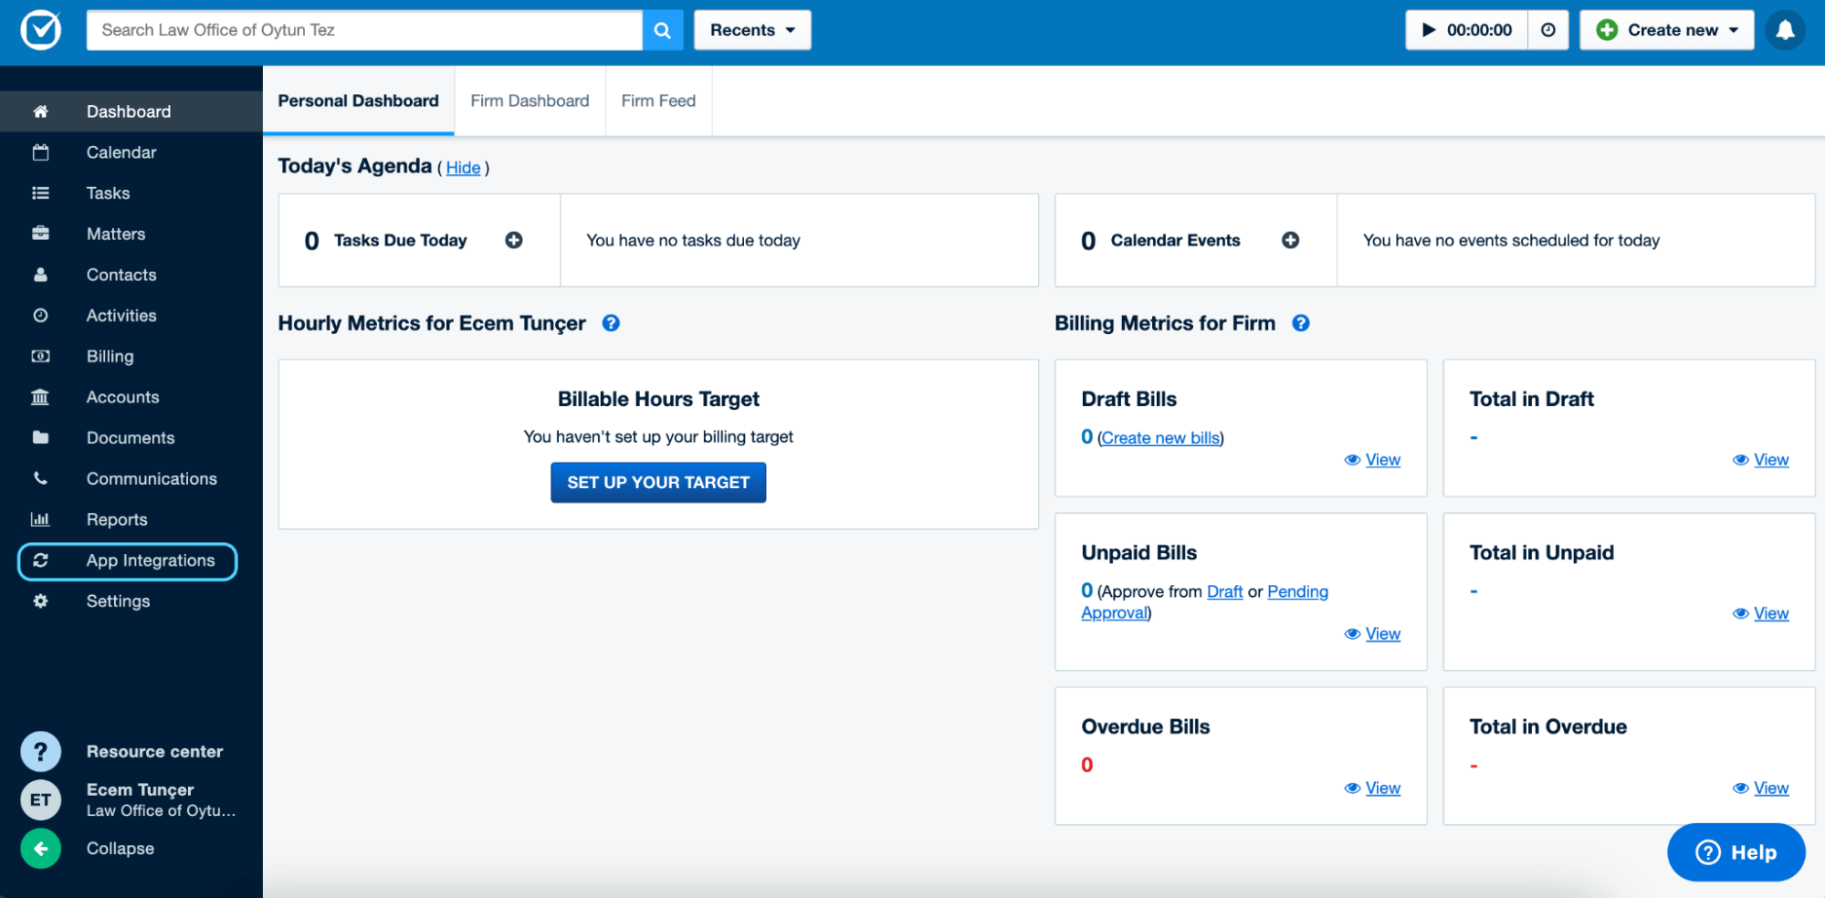
Task: Click the Calendar sidebar icon
Action: (40, 152)
